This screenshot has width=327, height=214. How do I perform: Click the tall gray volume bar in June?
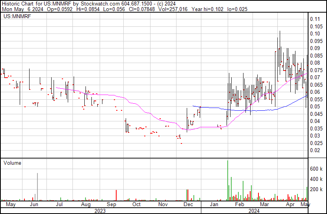[37, 187]
